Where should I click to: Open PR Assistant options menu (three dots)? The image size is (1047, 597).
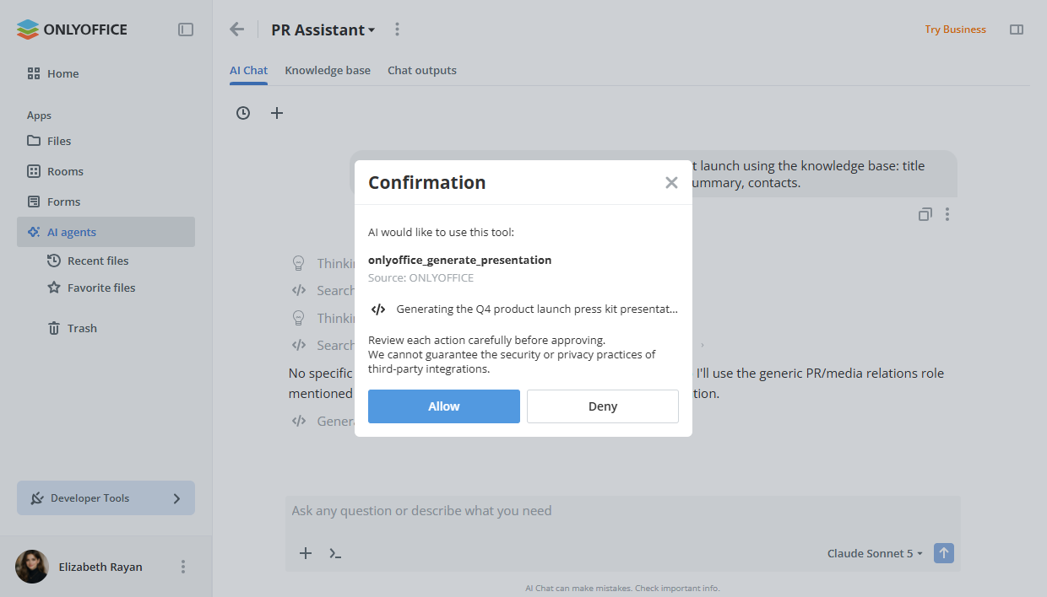coord(398,30)
